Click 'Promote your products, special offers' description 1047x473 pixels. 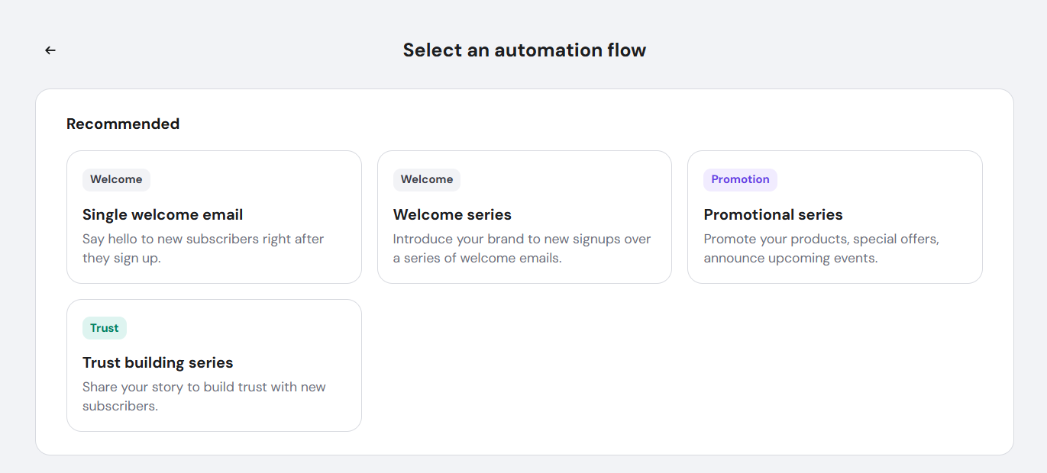coord(821,239)
